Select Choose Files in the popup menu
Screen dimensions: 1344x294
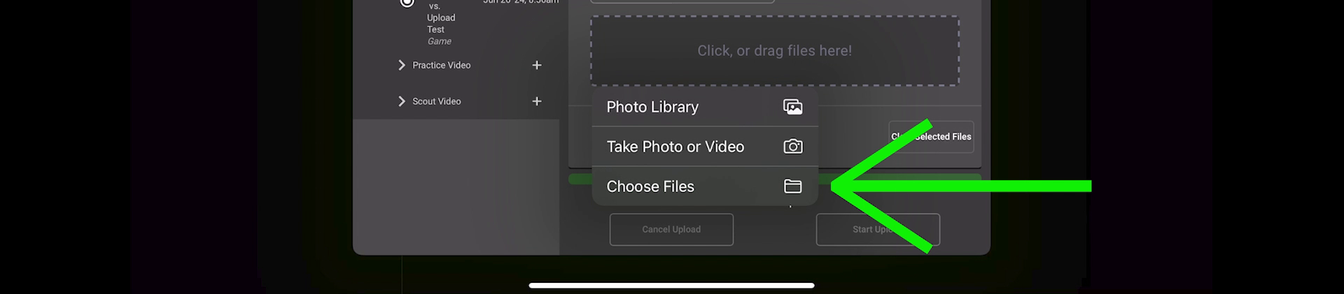click(x=705, y=186)
